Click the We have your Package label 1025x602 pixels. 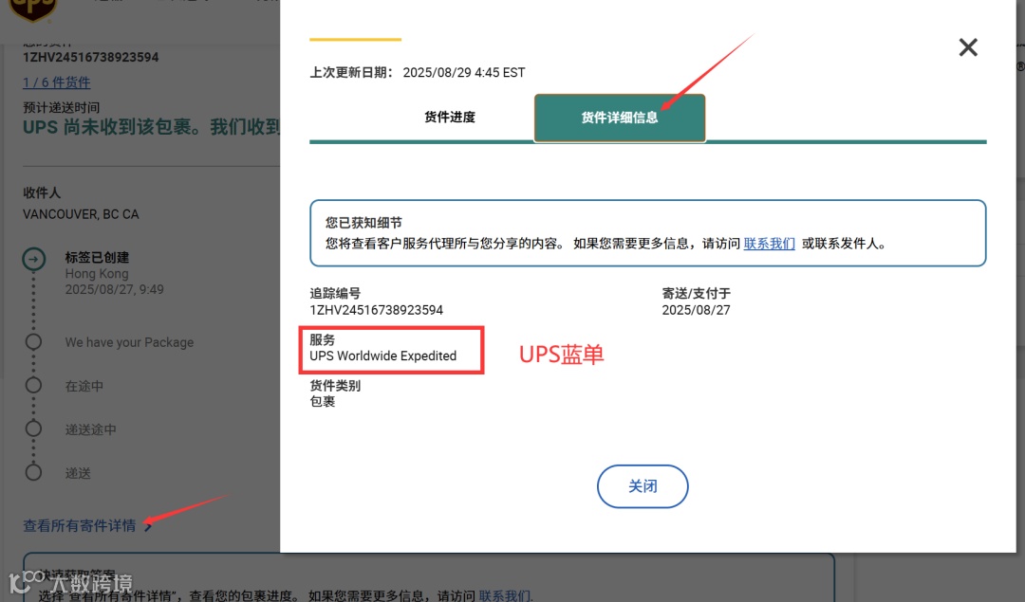(x=129, y=342)
